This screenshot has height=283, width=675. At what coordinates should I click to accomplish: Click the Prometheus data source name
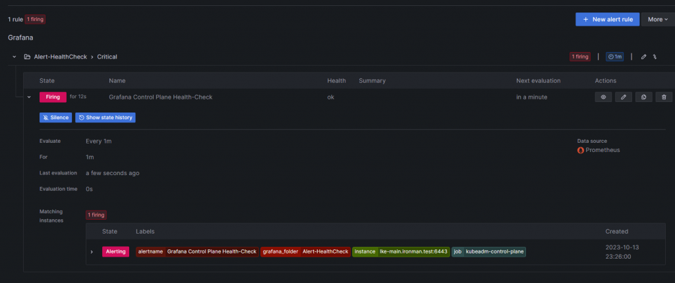tap(602, 150)
